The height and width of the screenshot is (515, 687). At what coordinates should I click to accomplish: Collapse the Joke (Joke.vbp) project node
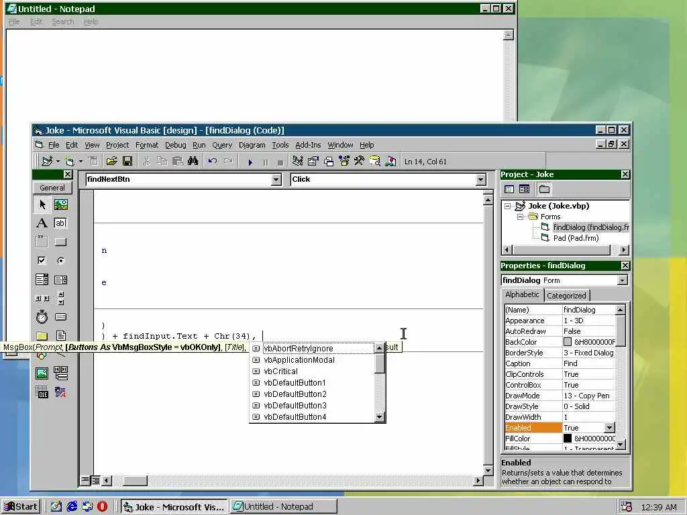[x=507, y=206]
